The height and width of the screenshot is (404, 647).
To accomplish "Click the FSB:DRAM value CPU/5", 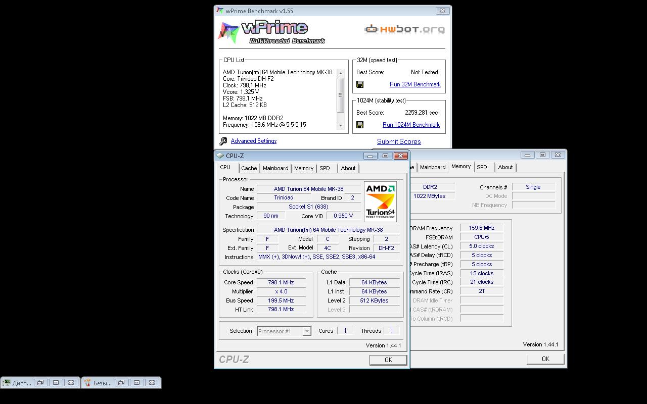I will 482,237.
